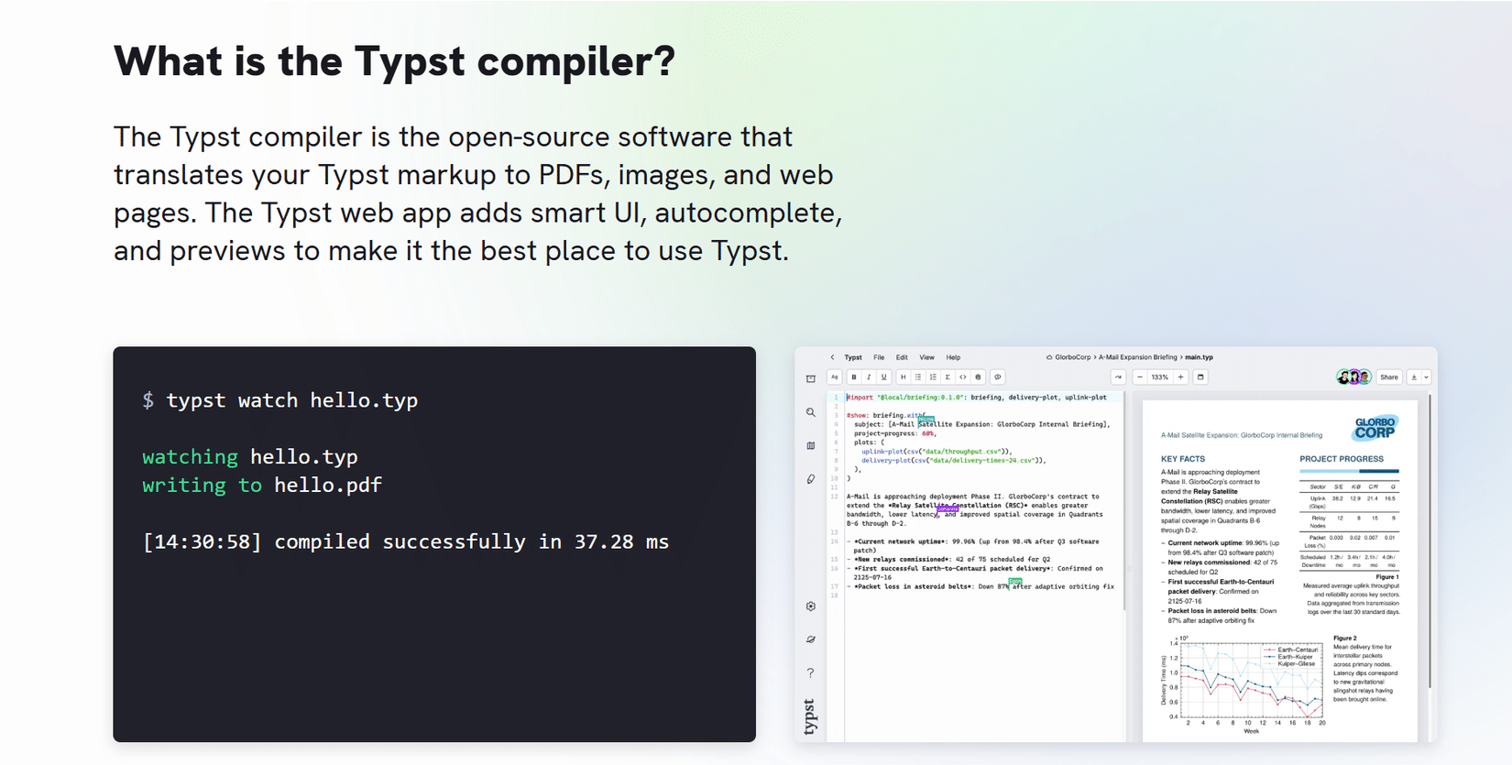The image size is (1512, 765).
Task: Open the View menu
Action: (927, 357)
